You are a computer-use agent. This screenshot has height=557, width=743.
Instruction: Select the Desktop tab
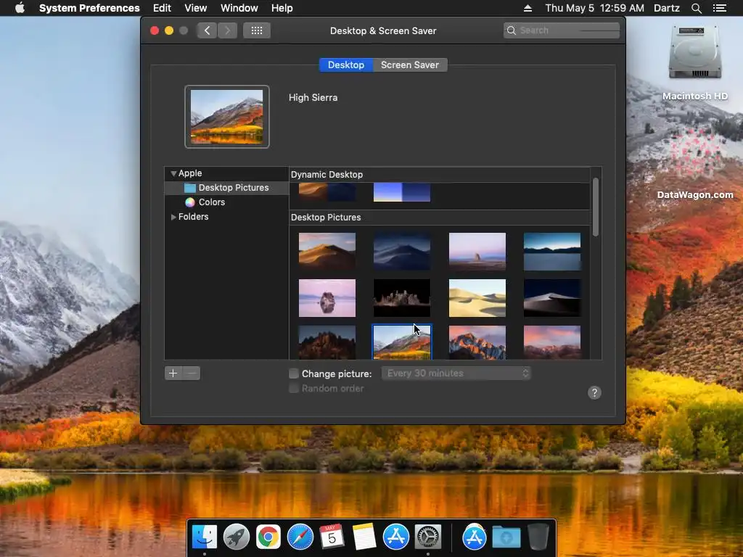coord(346,65)
